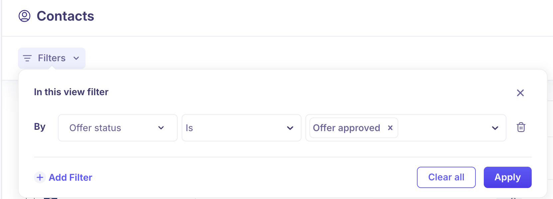Click the chevron in the Is dropdown
This screenshot has height=199, width=553.
point(290,128)
